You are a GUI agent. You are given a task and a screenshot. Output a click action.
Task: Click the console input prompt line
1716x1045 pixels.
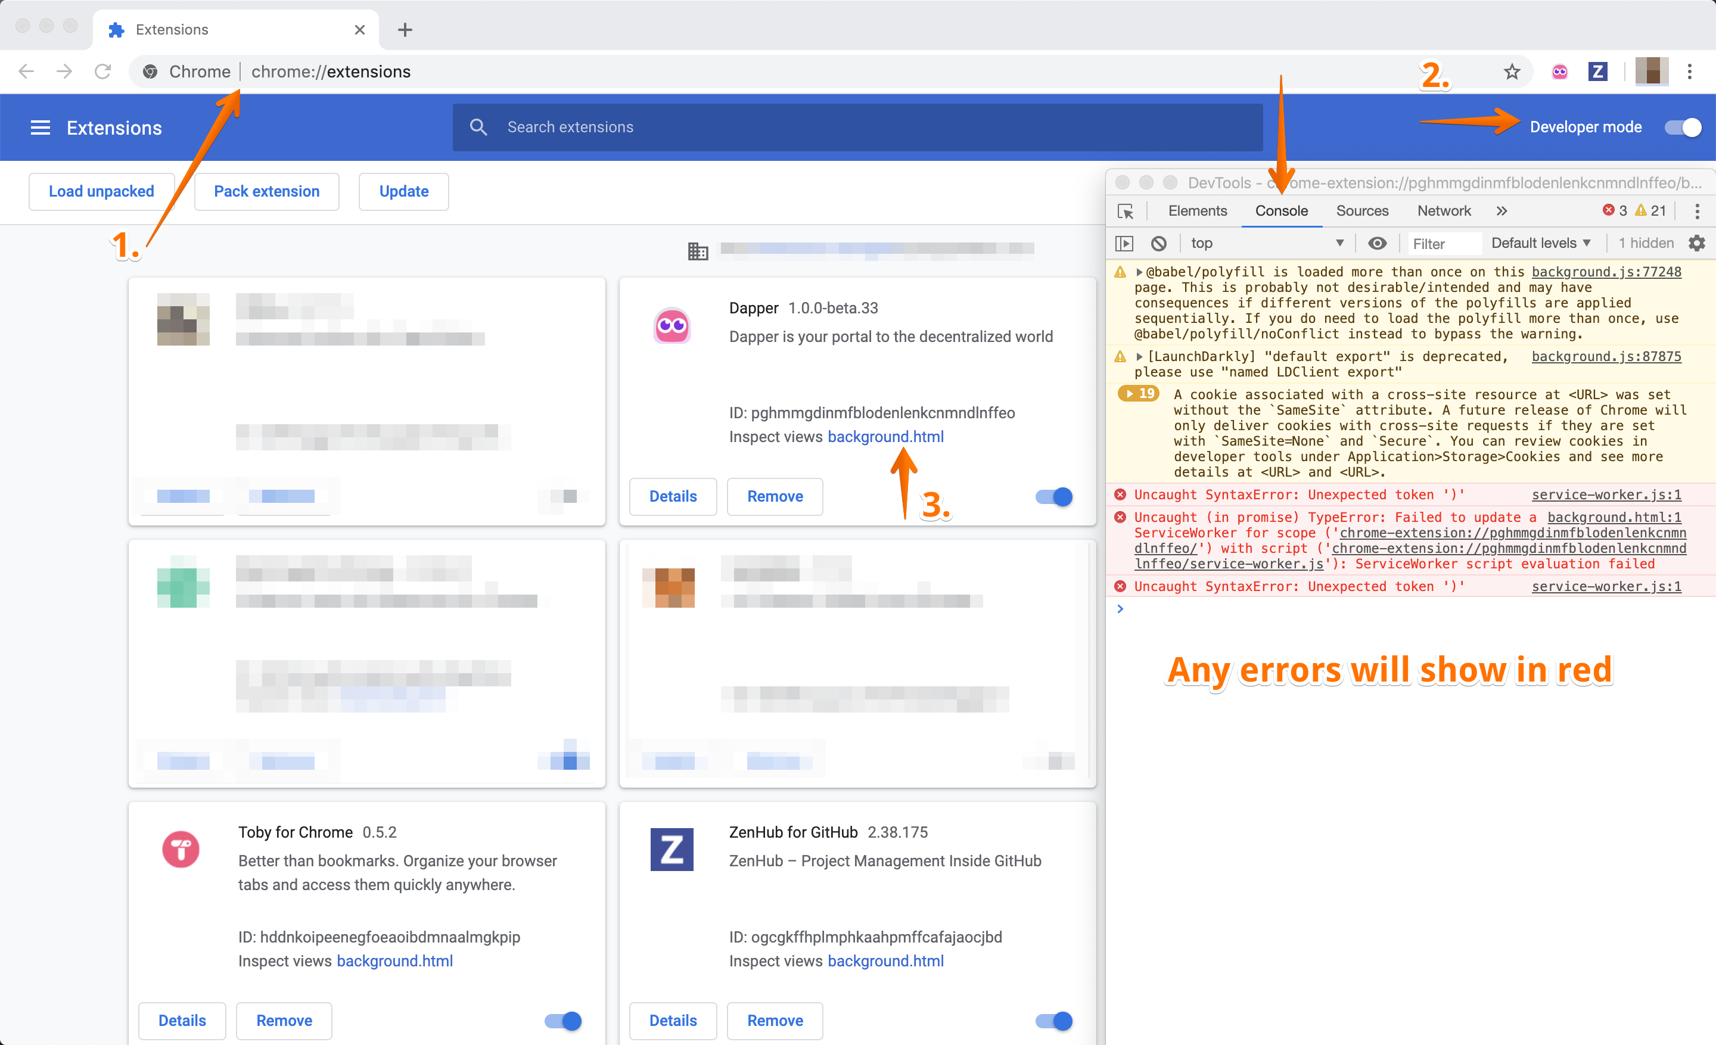pyautogui.click(x=1410, y=609)
